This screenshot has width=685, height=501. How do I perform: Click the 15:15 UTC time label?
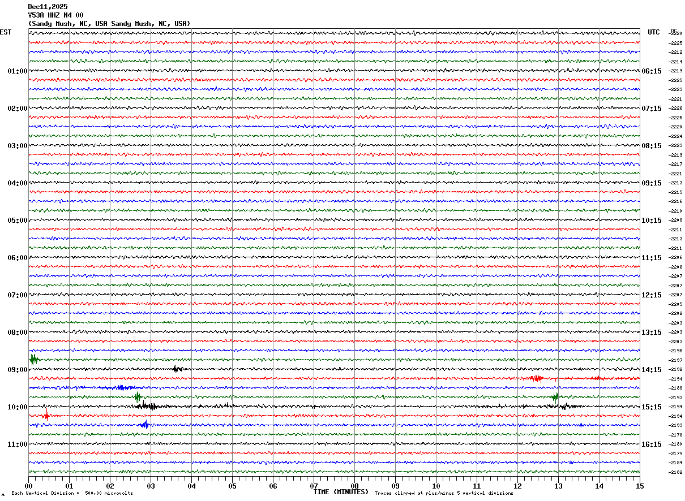click(x=651, y=407)
